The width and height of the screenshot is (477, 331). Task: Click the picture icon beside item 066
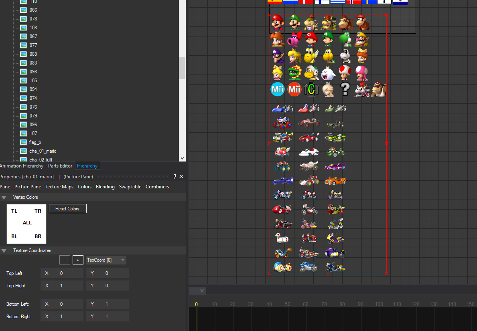click(x=23, y=10)
